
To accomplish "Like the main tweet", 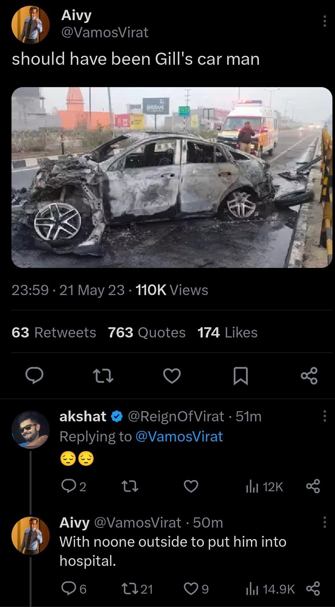I will (x=172, y=375).
